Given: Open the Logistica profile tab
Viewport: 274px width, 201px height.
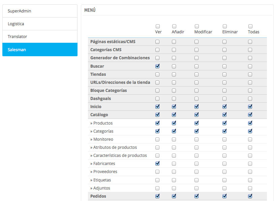Looking at the screenshot, I should [x=40, y=24].
